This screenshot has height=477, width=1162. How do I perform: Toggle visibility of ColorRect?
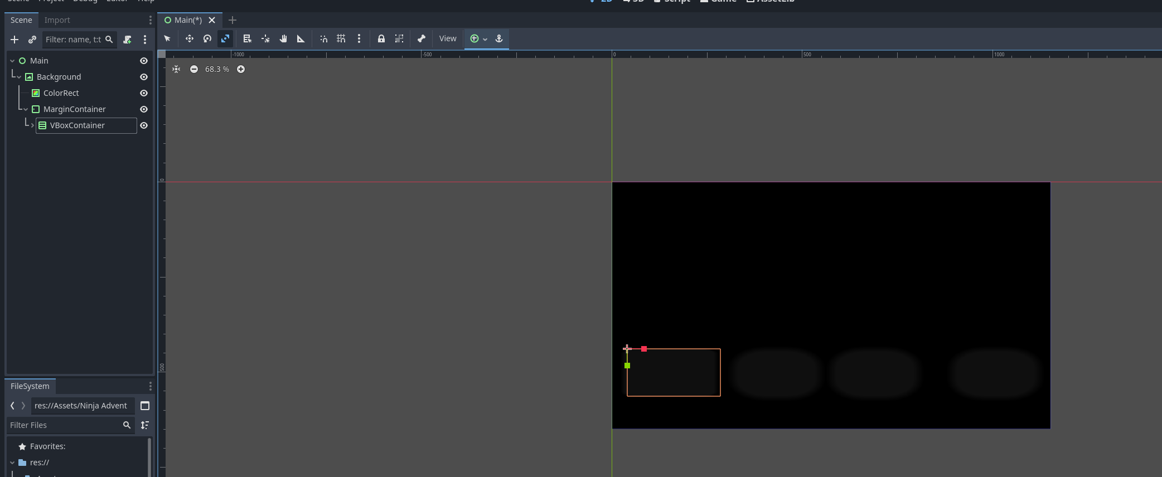[x=144, y=93]
